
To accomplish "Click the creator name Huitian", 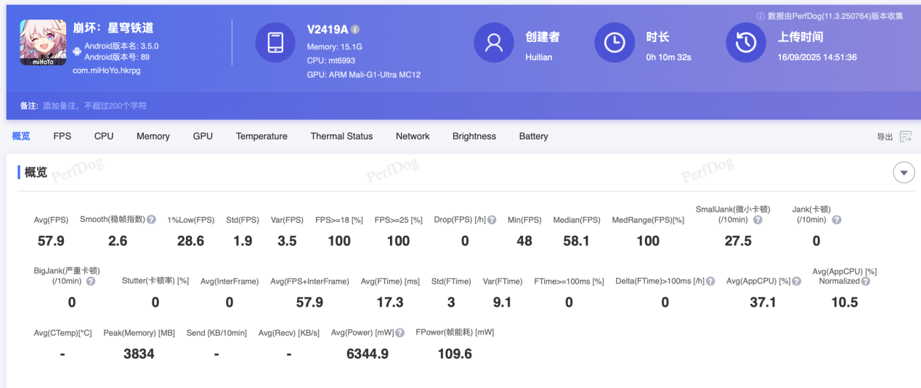I will [539, 57].
